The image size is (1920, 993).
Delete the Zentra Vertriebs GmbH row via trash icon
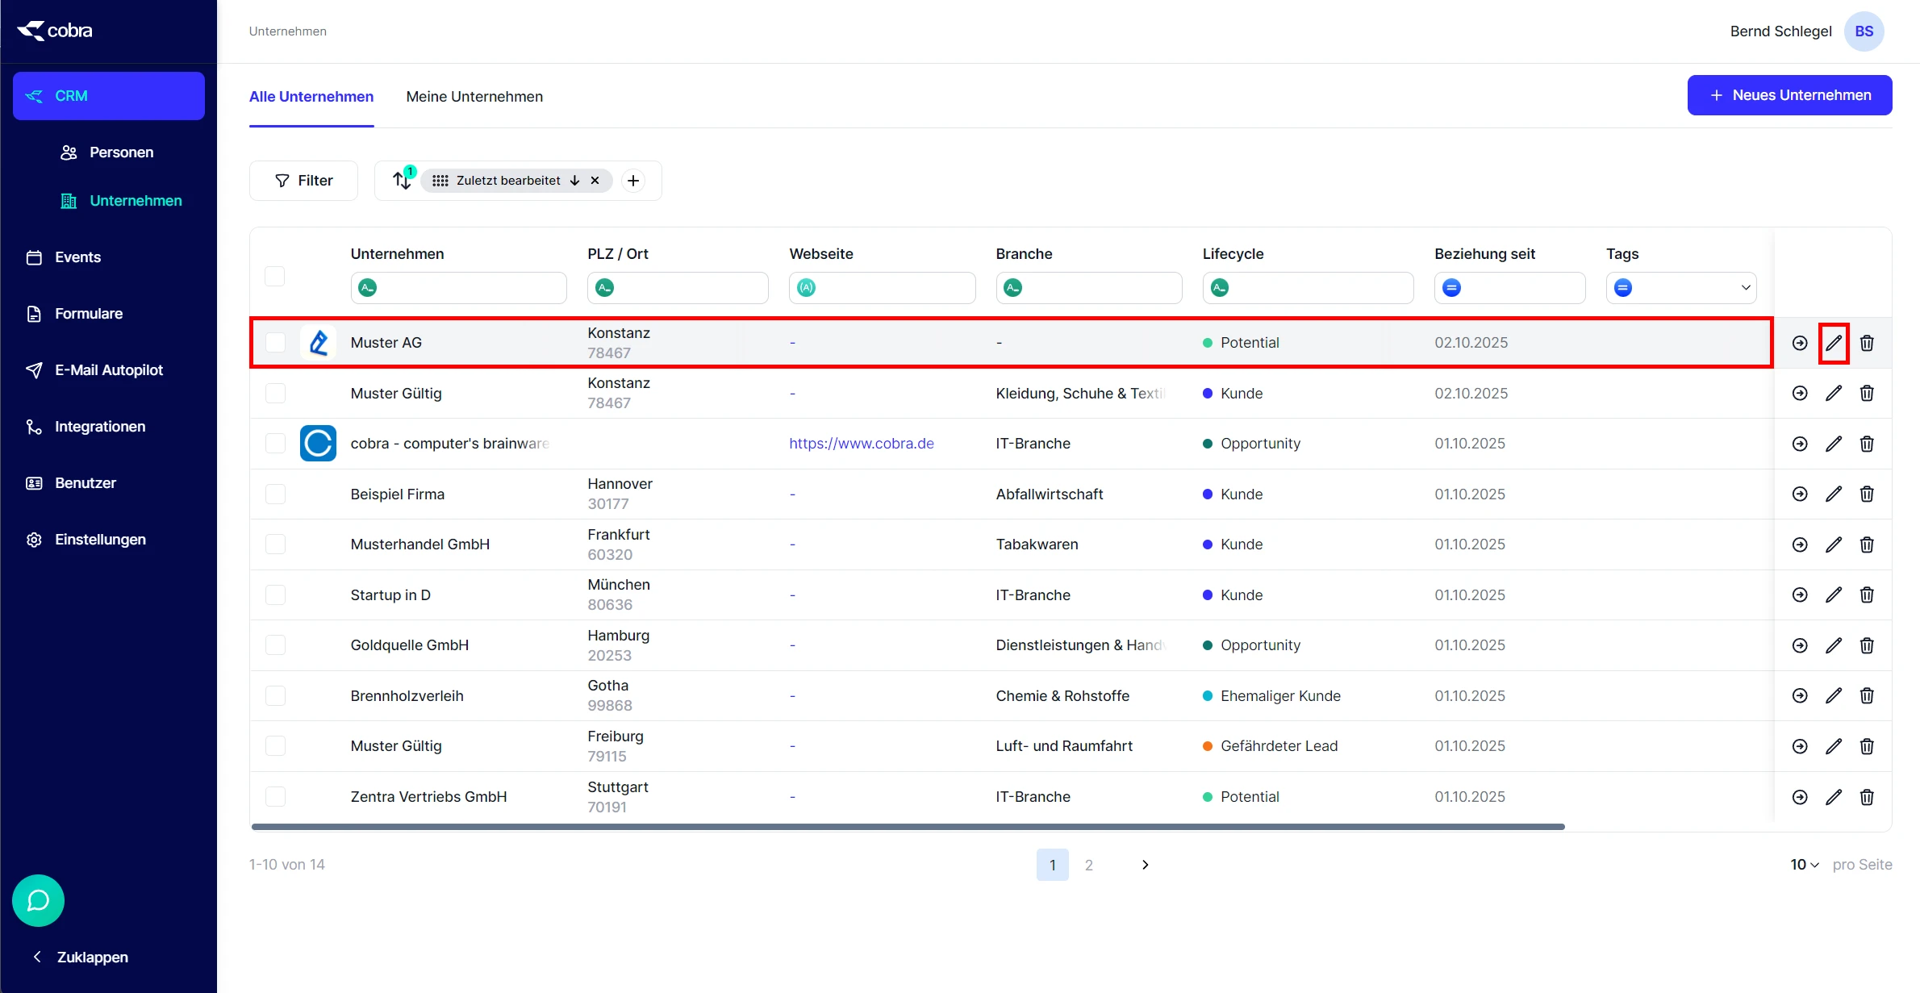[x=1867, y=797]
